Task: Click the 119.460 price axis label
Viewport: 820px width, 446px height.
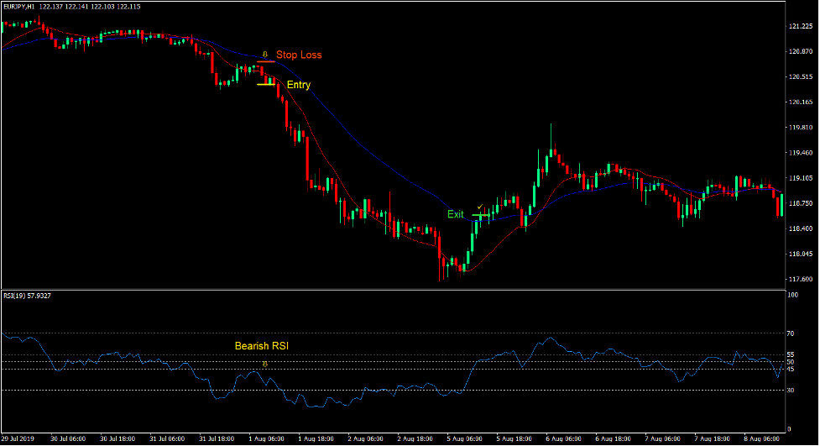Action: (801, 153)
